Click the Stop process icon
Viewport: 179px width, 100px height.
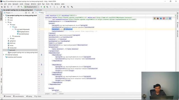[50, 7]
